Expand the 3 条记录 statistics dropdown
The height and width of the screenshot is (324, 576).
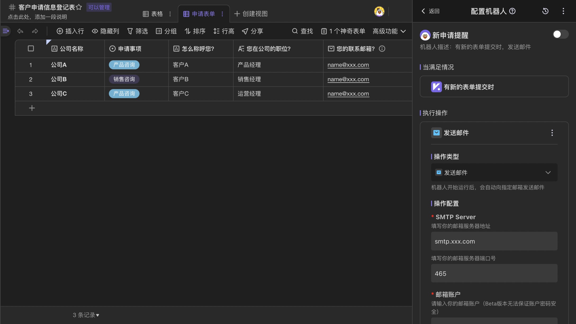pos(86,315)
